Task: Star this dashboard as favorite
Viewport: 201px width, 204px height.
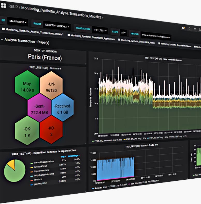Action: click(x=189, y=28)
